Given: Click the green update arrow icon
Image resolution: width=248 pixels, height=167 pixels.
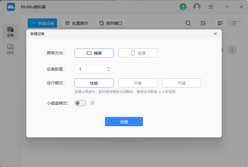Looking at the screenshot, I should click(x=183, y=7).
